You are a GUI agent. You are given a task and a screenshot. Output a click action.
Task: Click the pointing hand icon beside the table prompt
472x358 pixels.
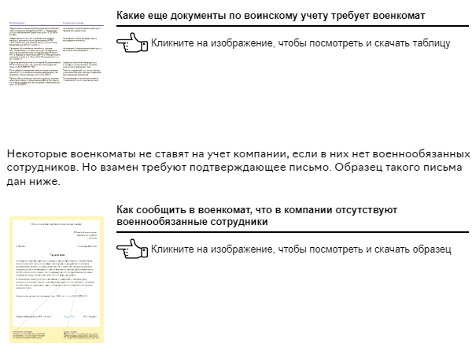click(131, 42)
